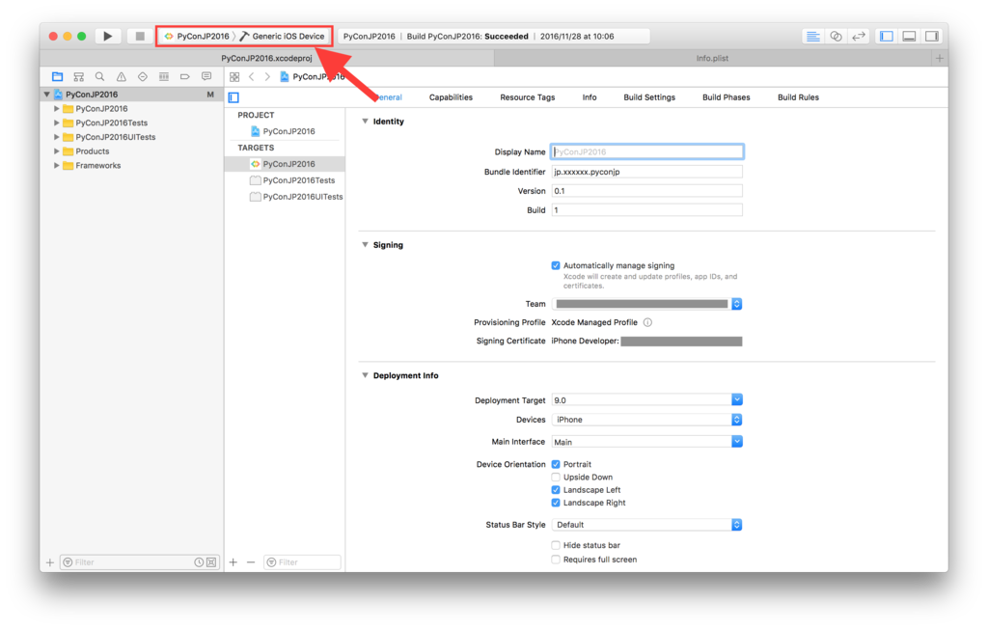Open the Status Bar Style dropdown
Viewport: 988px width, 629px height.
tap(647, 525)
